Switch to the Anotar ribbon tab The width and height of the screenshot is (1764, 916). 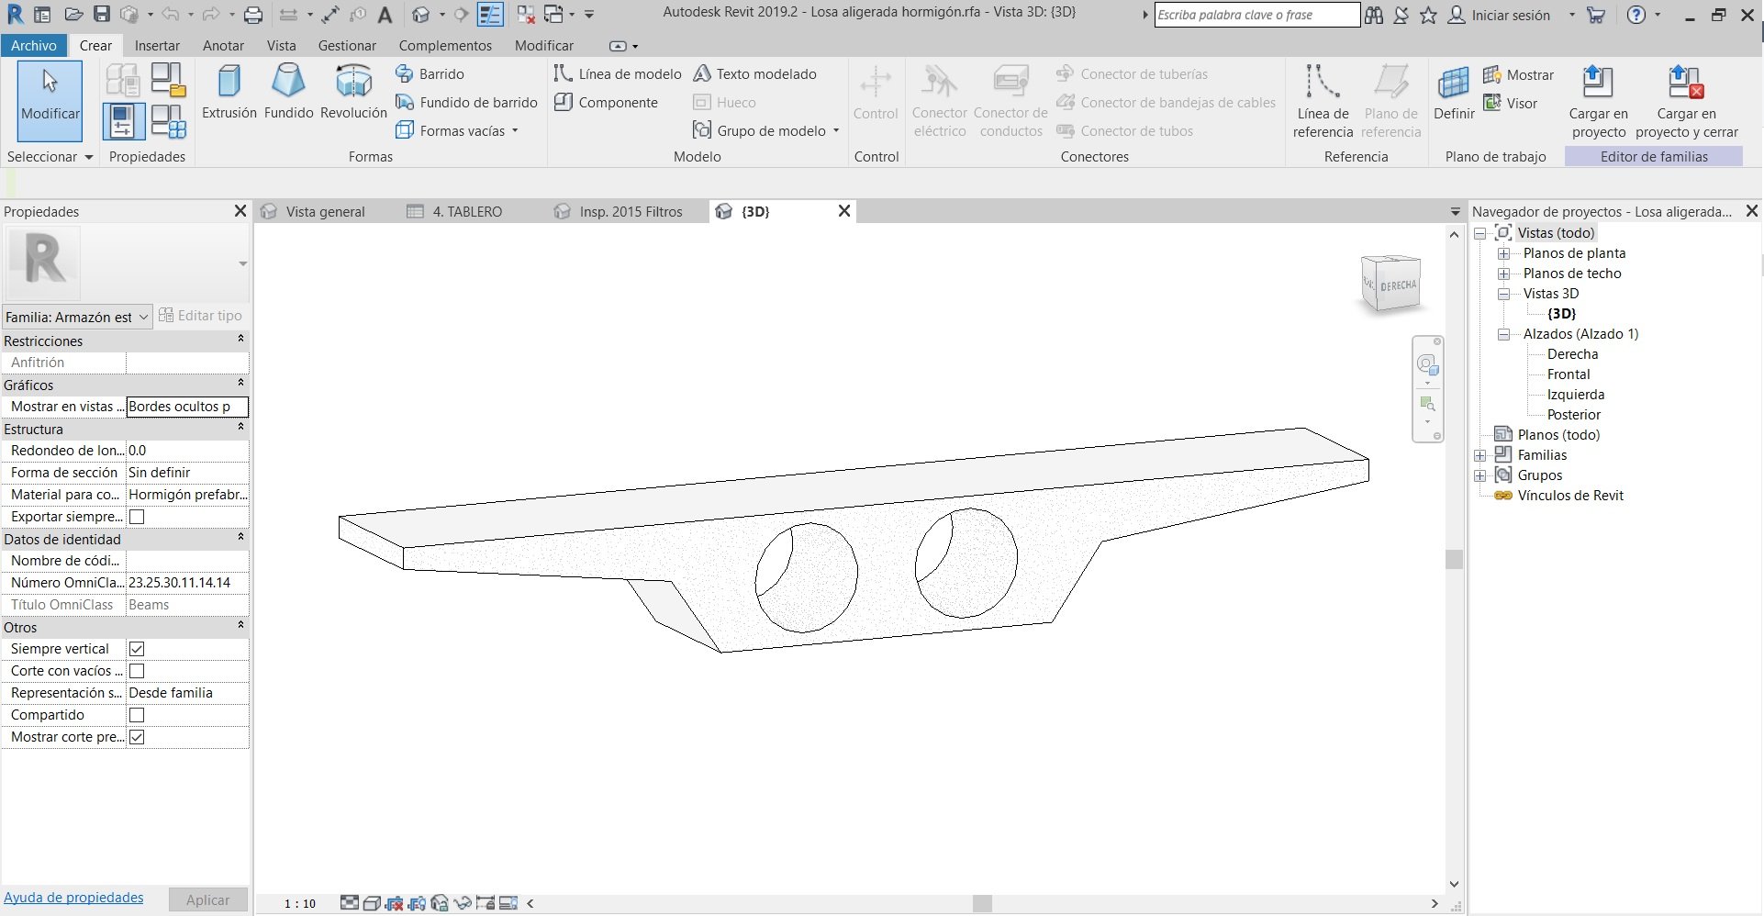[x=223, y=45]
